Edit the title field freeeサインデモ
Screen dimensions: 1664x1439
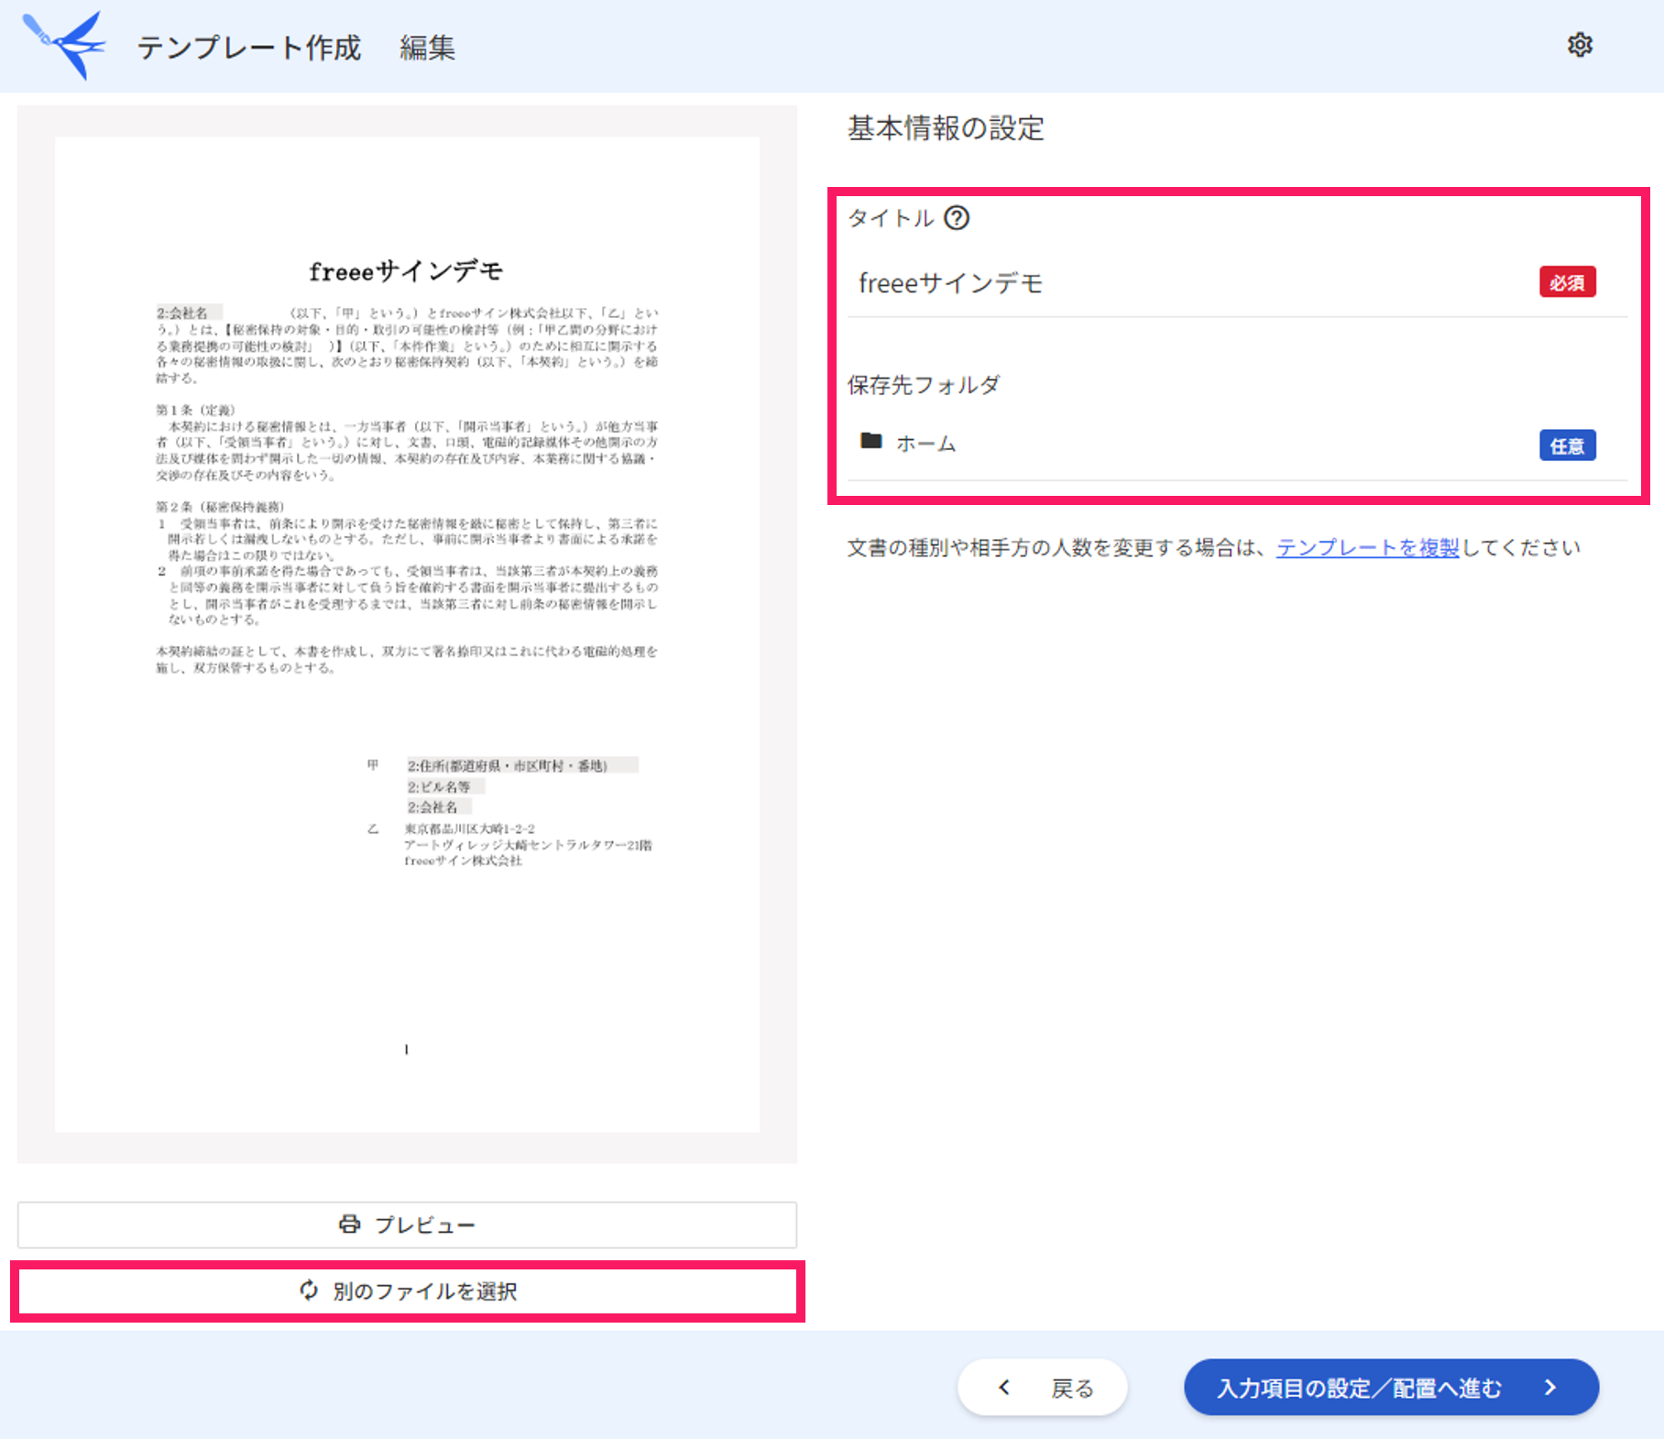[x=1237, y=283]
